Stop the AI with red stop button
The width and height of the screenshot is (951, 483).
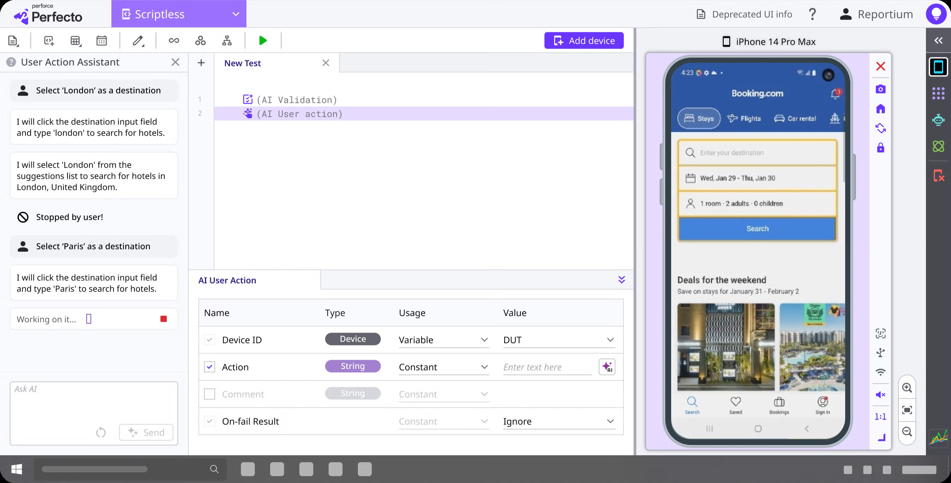[x=164, y=319]
